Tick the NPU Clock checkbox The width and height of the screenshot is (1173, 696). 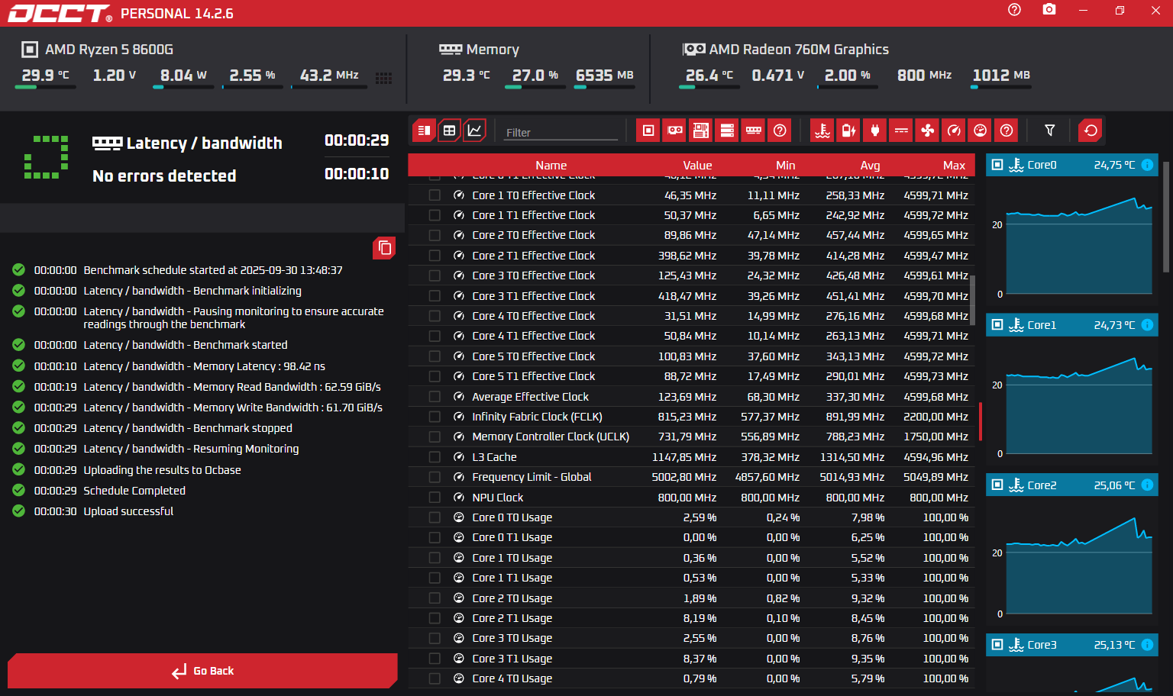[x=435, y=498]
